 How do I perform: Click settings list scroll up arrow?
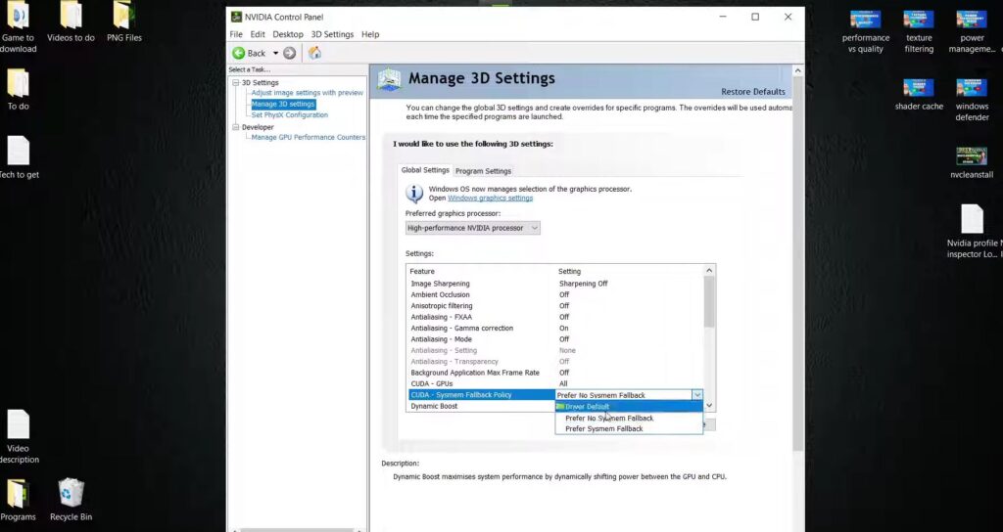tap(709, 271)
